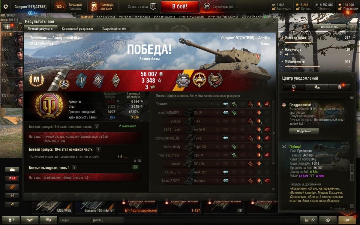Screen dimensions: 360x225
Task: Open the chat channels speech bubble icon
Action: tap(48, 220)
